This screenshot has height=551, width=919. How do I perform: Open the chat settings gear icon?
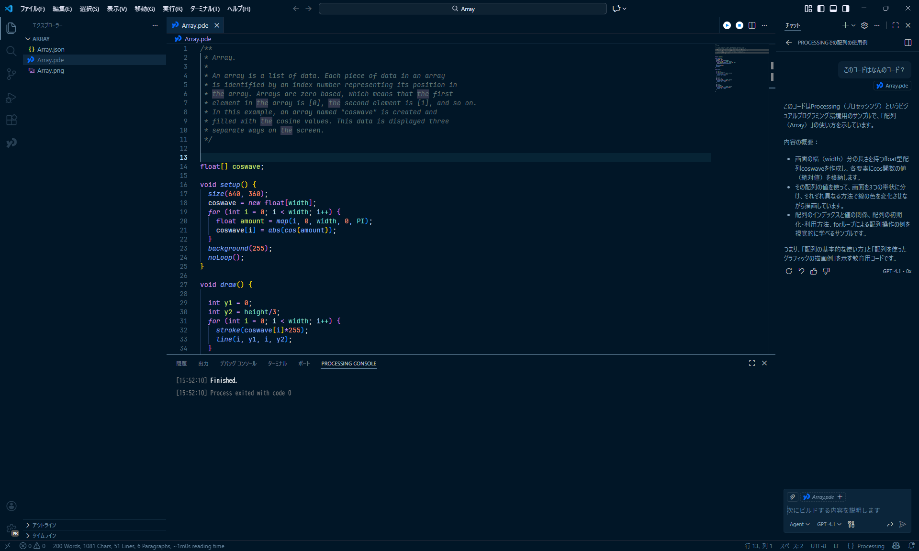click(864, 25)
